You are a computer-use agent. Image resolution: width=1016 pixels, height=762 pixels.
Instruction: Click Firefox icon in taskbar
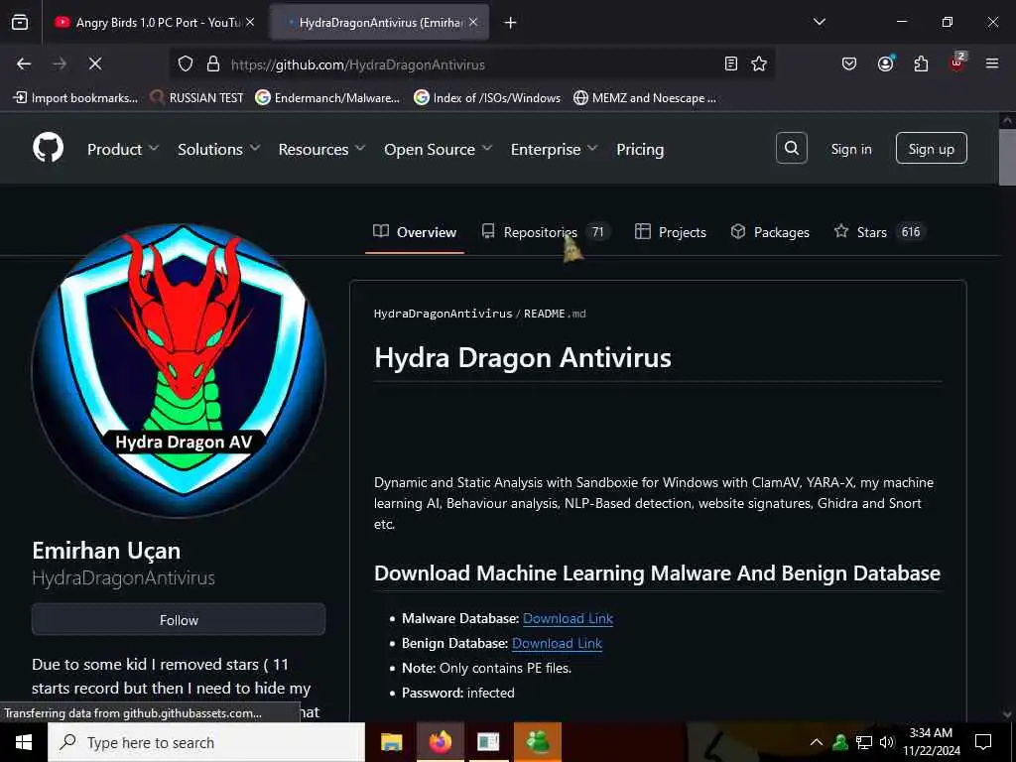click(x=440, y=742)
